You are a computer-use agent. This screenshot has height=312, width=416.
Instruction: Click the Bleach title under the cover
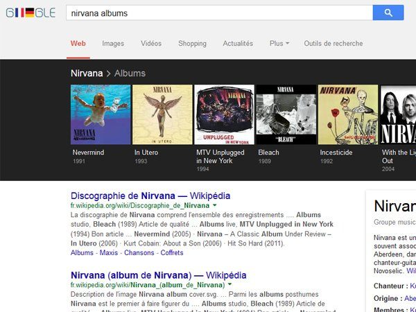click(268, 153)
